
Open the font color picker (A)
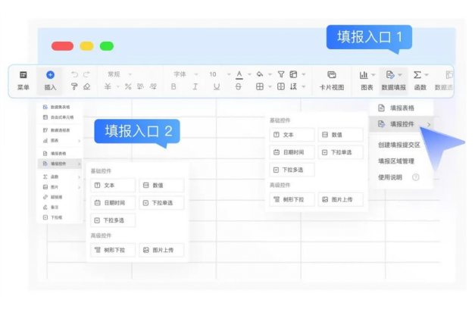pyautogui.click(x=239, y=74)
